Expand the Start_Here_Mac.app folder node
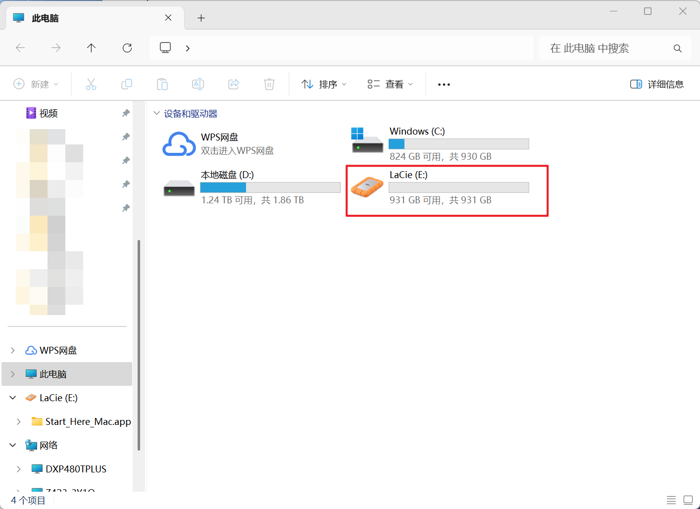Screen dimensions: 700x509 (19, 421)
